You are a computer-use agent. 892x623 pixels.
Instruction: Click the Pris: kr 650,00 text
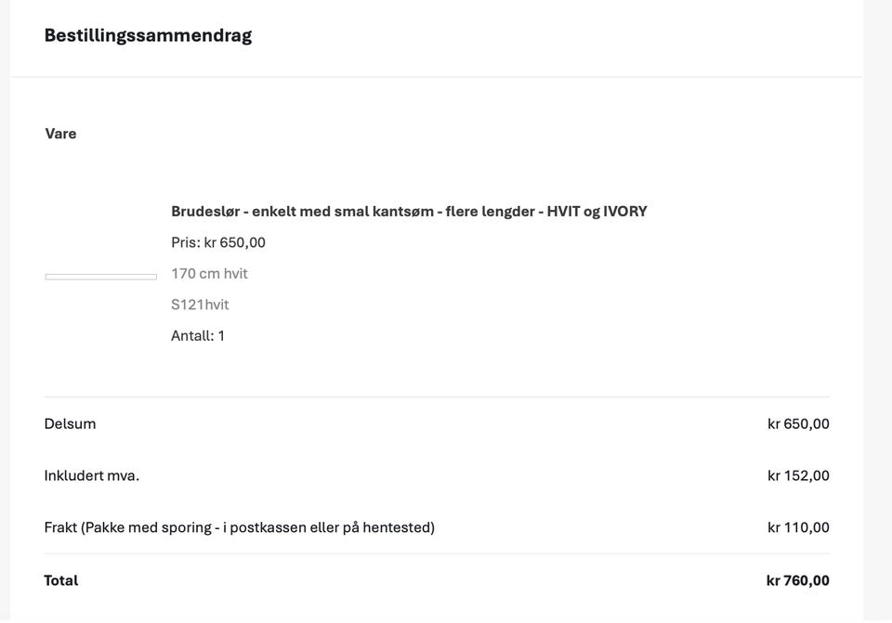tap(217, 242)
